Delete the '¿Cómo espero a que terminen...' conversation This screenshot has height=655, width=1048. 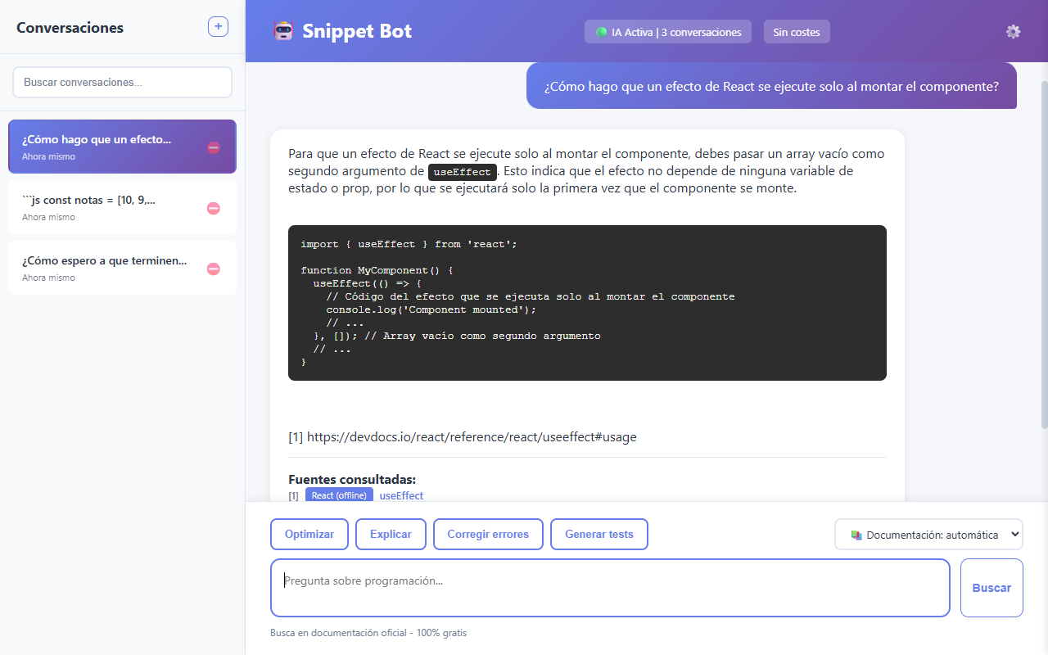(x=214, y=269)
